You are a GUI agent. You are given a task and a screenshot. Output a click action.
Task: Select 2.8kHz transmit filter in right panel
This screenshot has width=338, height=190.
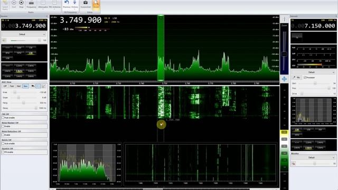pyautogui.click(x=308, y=148)
